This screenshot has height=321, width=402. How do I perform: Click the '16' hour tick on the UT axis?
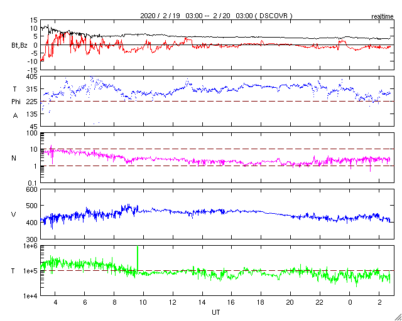coord(232,302)
